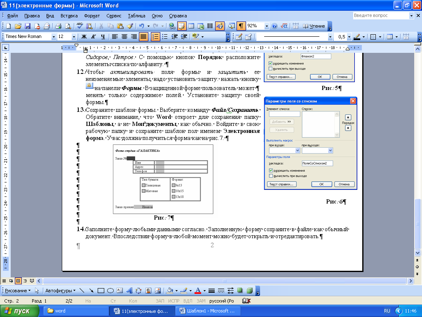422x317 pixels.
Task: Switch to Чтение reading layout
Action: click(x=314, y=26)
